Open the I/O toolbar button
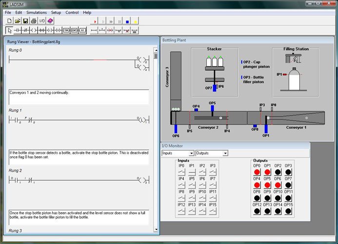Image resolution: width=338 pixels, height=244 pixels. click(x=42, y=21)
